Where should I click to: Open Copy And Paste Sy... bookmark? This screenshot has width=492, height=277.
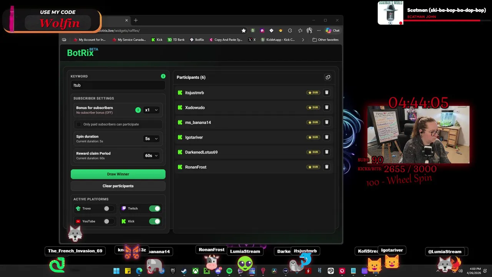[x=226, y=40]
